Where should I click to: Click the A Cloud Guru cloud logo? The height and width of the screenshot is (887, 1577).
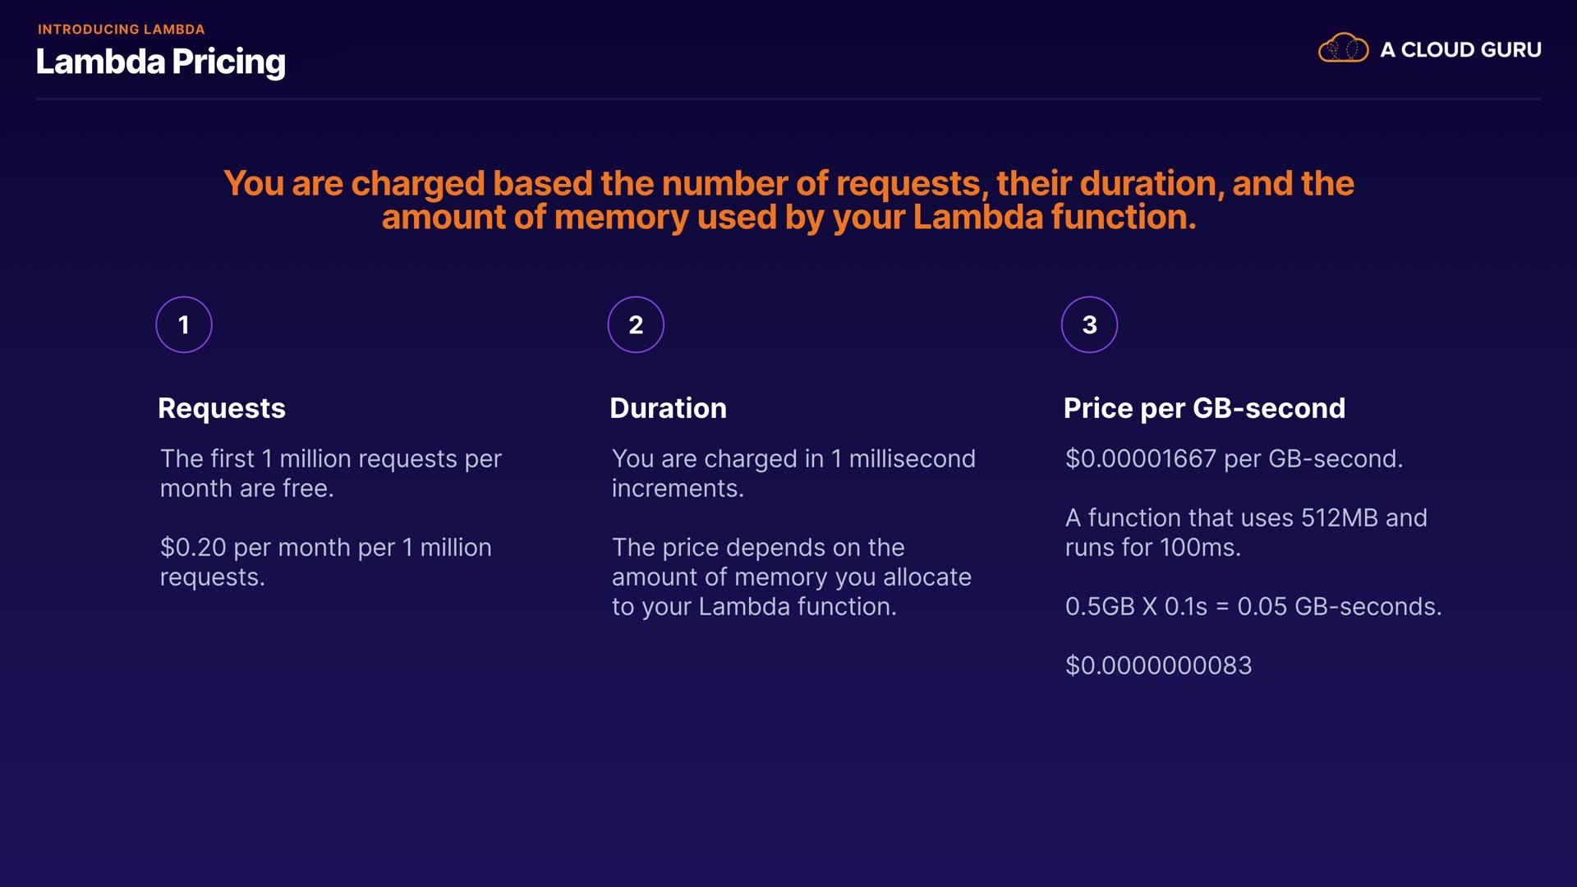1343,48
